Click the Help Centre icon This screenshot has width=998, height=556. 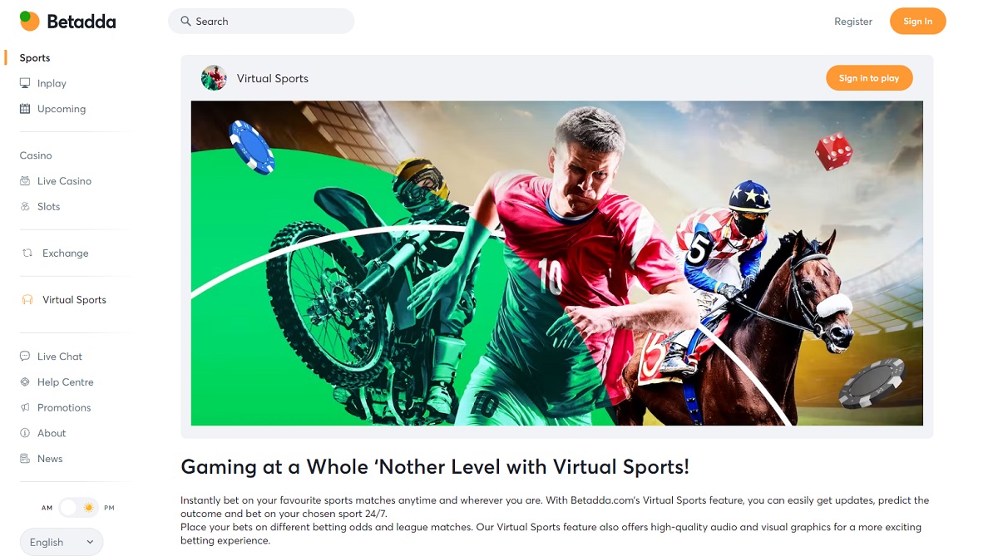[x=25, y=382]
